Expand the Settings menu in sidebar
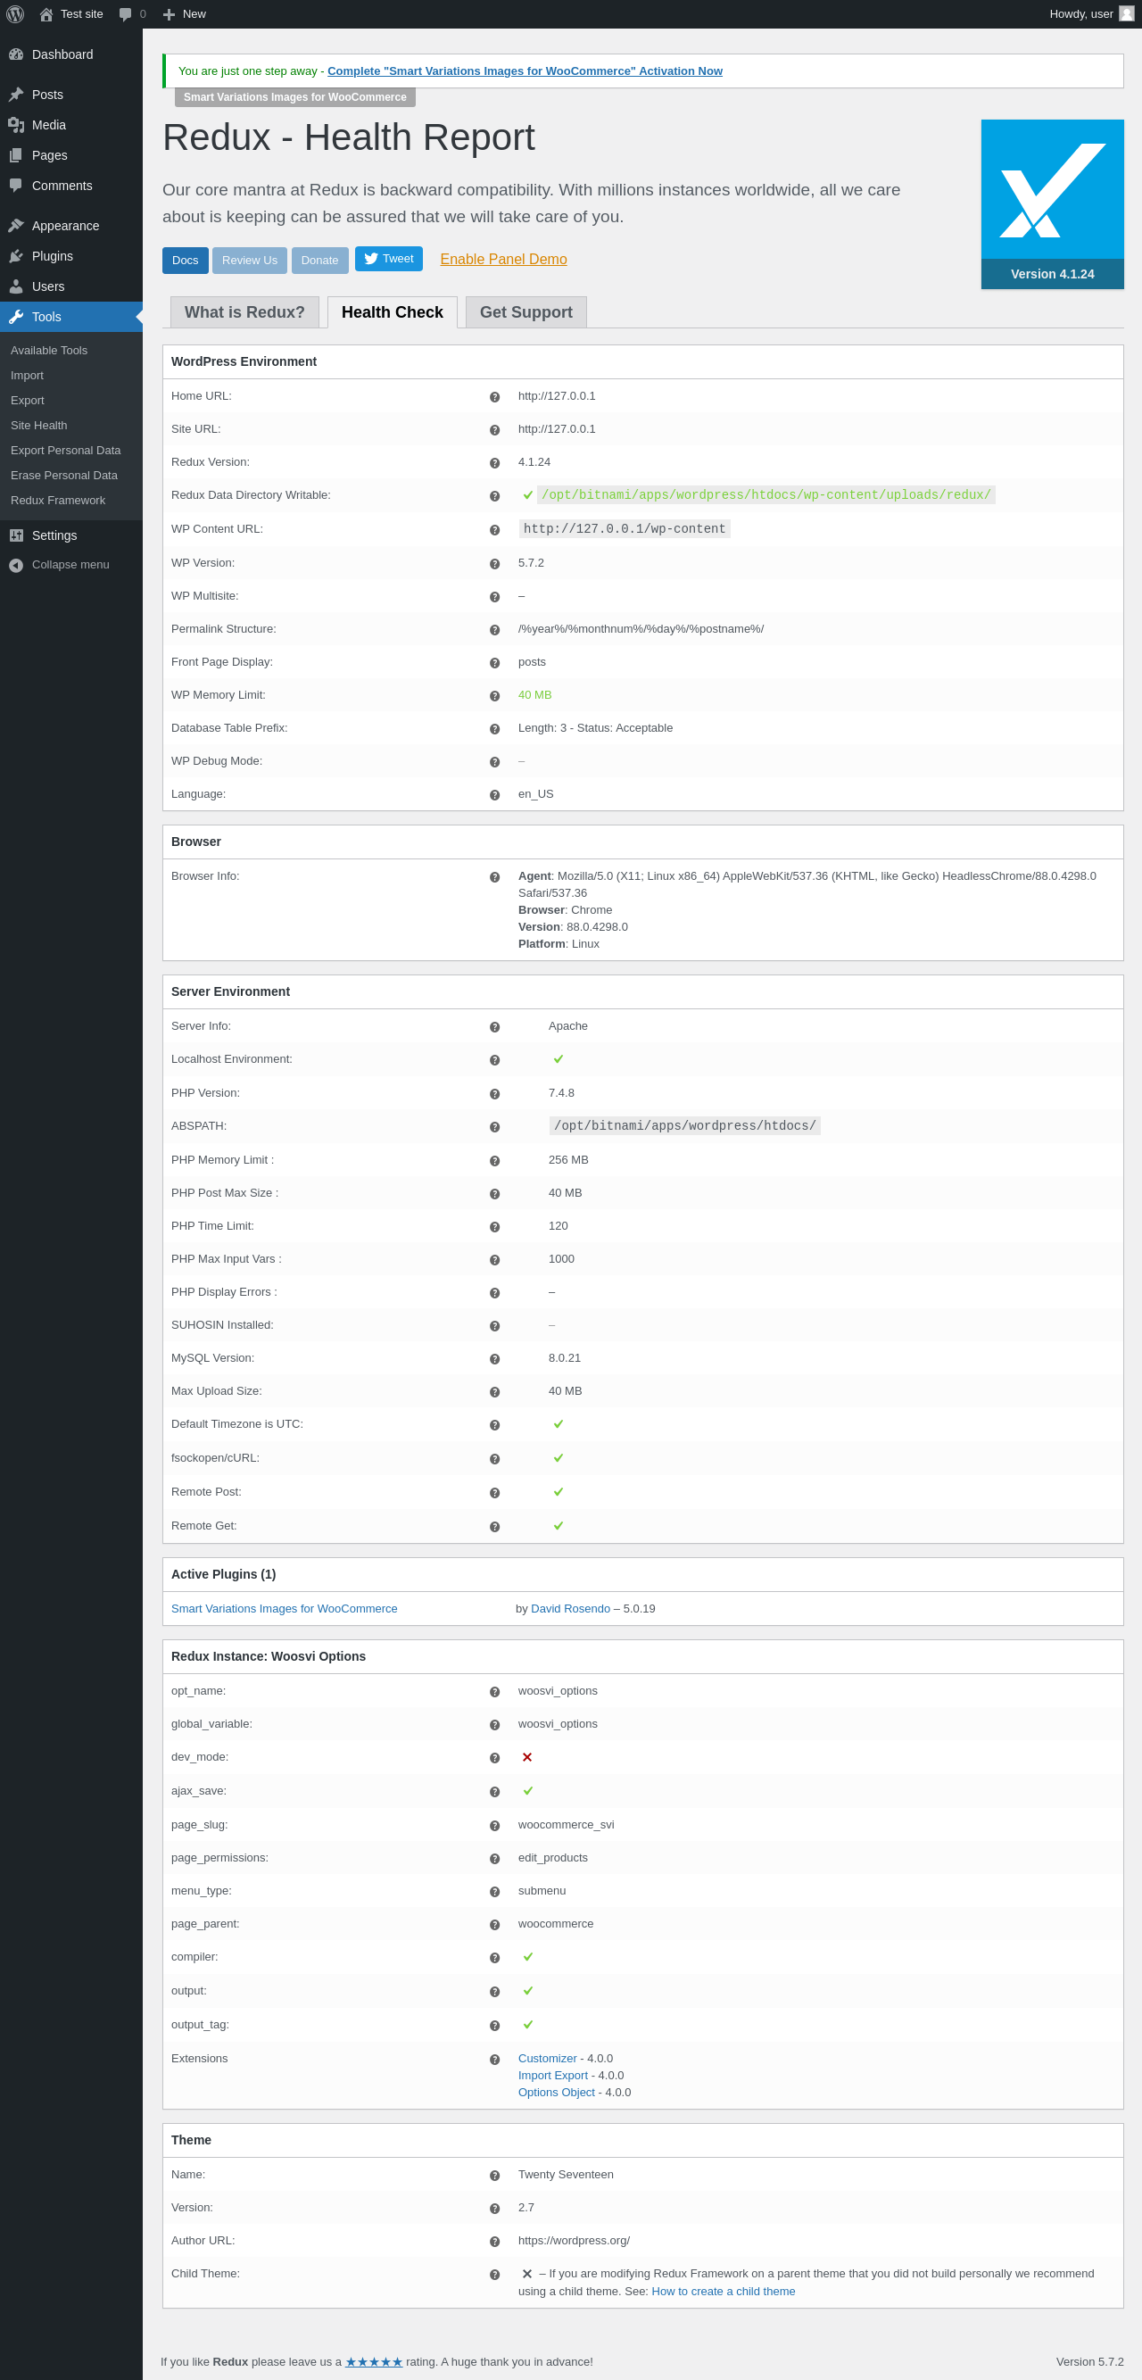 [x=54, y=535]
